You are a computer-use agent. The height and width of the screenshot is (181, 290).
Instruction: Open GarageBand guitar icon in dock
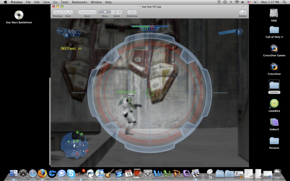[110, 173]
